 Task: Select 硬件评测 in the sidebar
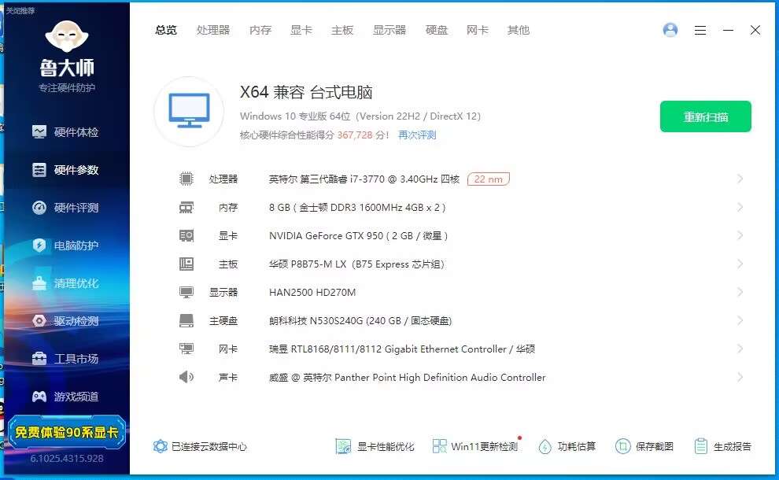pyautogui.click(x=66, y=208)
